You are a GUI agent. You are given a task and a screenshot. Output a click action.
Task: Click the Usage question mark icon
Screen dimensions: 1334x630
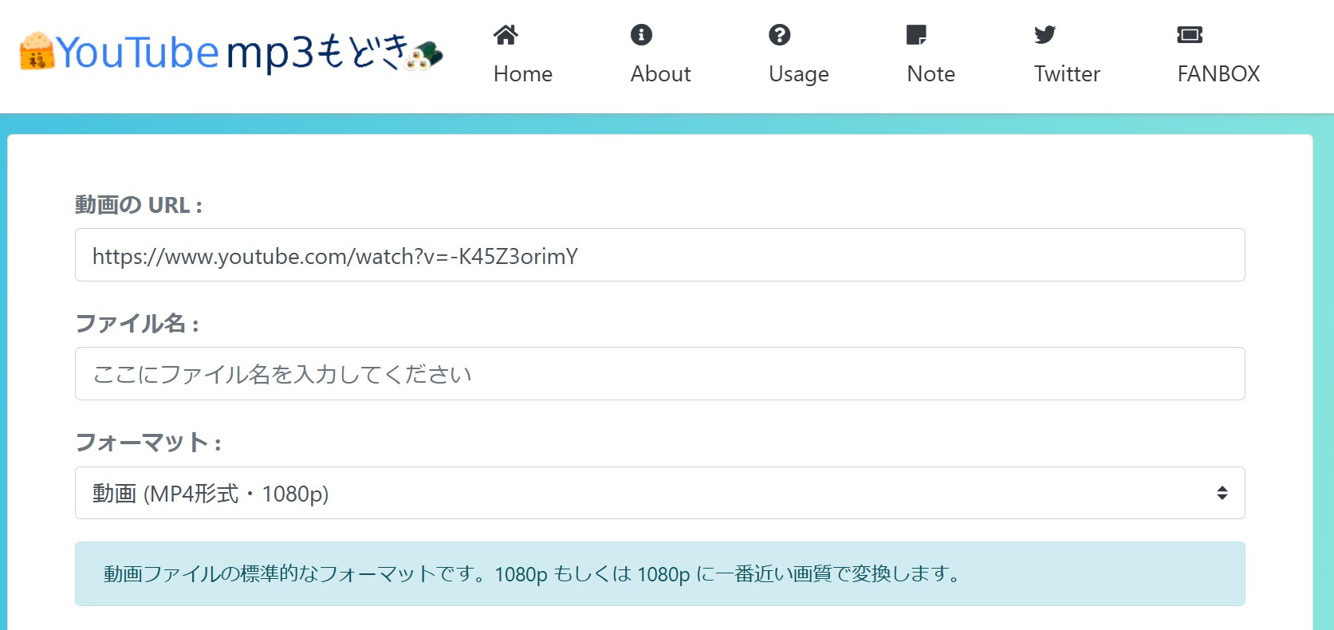click(779, 35)
